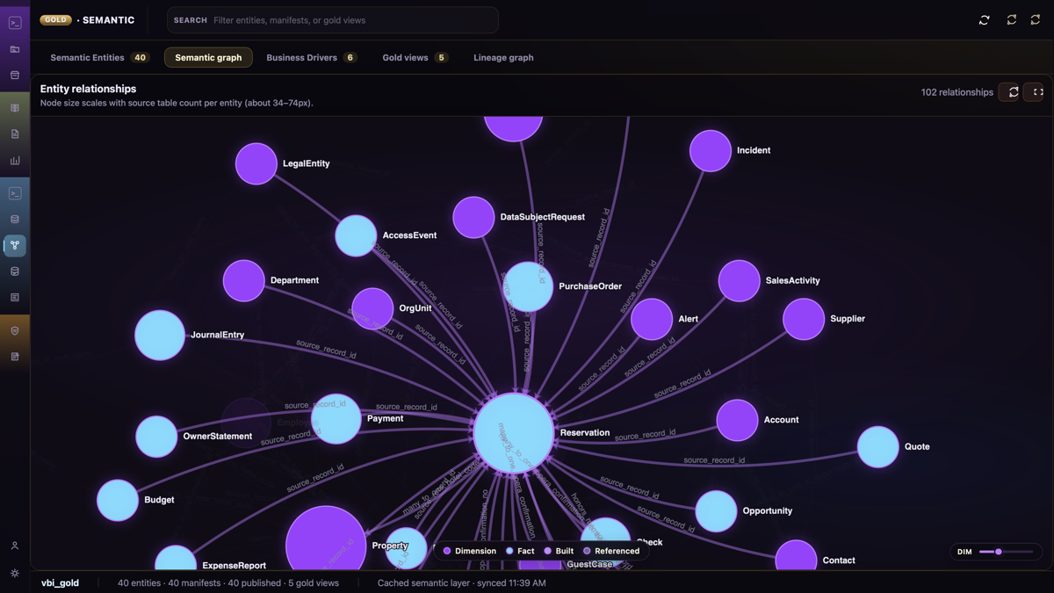Select the ExpenseReport node
1054x593 pixels.
176,560
